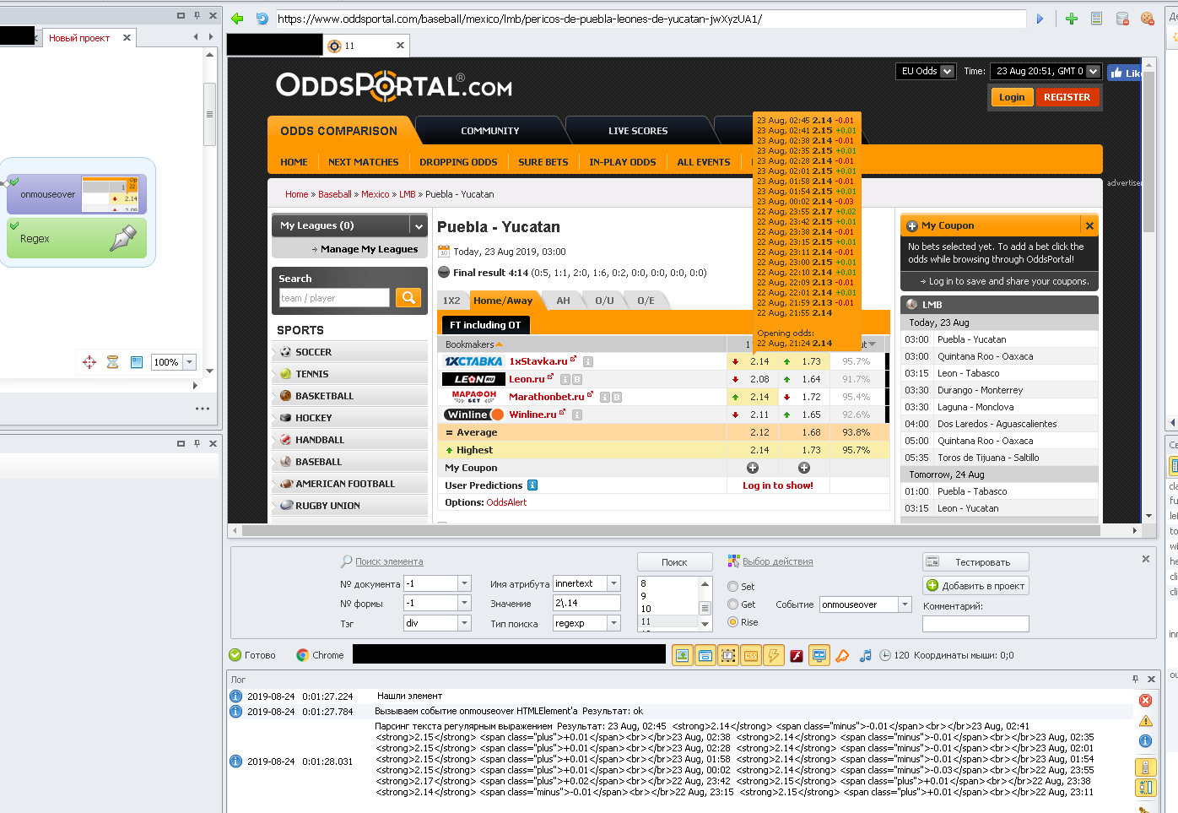Click the log warnings yellow triangle icon
Screen dimensions: 1178x813
[1145, 720]
